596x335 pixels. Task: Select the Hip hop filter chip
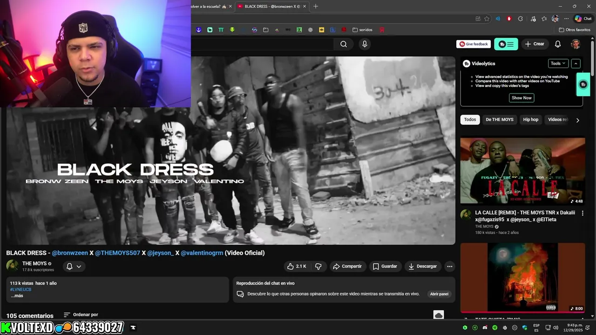coord(530,120)
